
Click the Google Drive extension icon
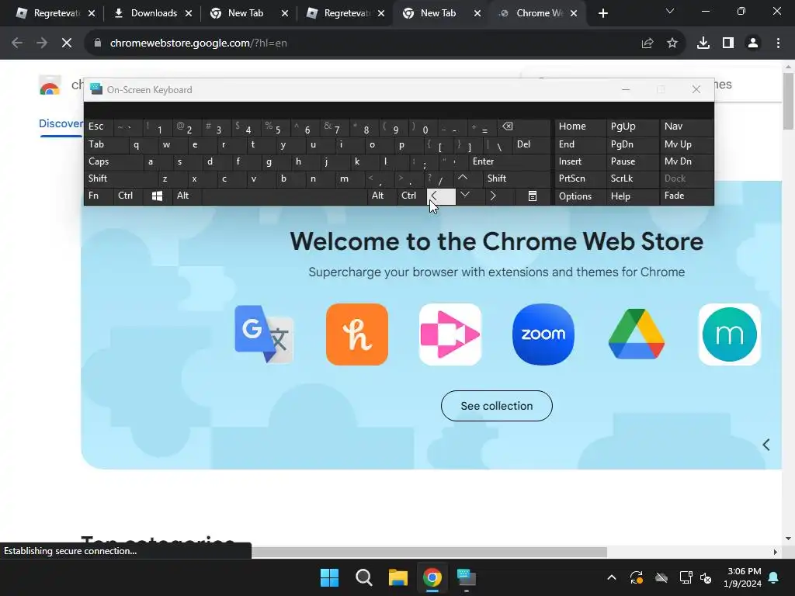click(637, 334)
